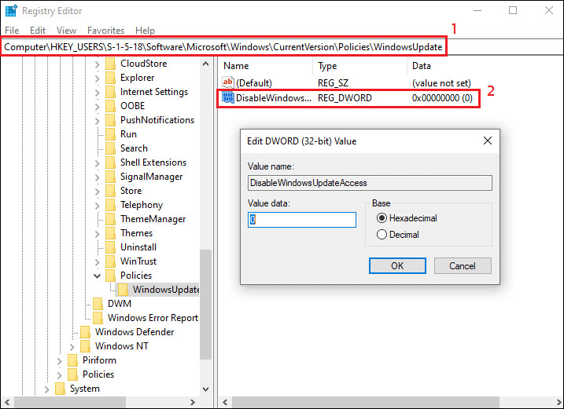The height and width of the screenshot is (409, 564).
Task: Select the Hexadecimal base option
Action: 382,218
